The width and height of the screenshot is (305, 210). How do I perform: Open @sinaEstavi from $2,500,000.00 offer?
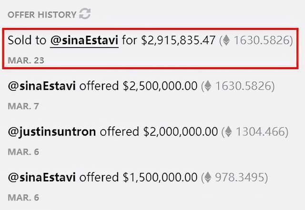tap(42, 86)
